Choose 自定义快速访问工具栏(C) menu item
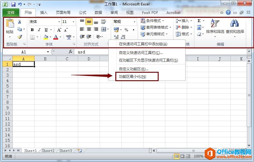This screenshot has width=254, height=162. (141, 53)
